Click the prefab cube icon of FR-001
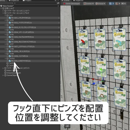 (10, 18)
